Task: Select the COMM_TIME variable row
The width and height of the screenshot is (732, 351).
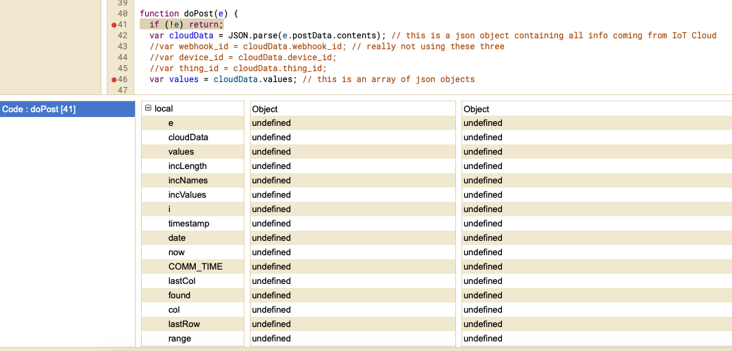Action: [x=195, y=267]
